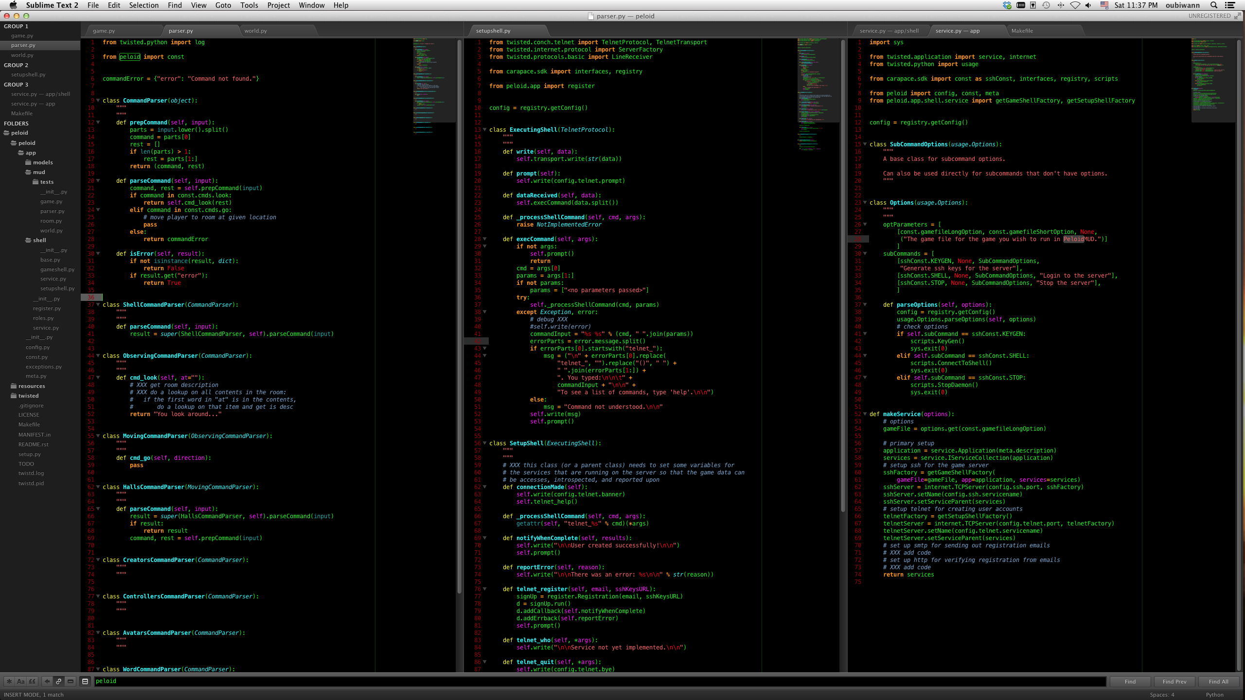This screenshot has height=700, width=1245.
Task: Fold the ExecutingShell class definition arrow
Action: tap(485, 130)
